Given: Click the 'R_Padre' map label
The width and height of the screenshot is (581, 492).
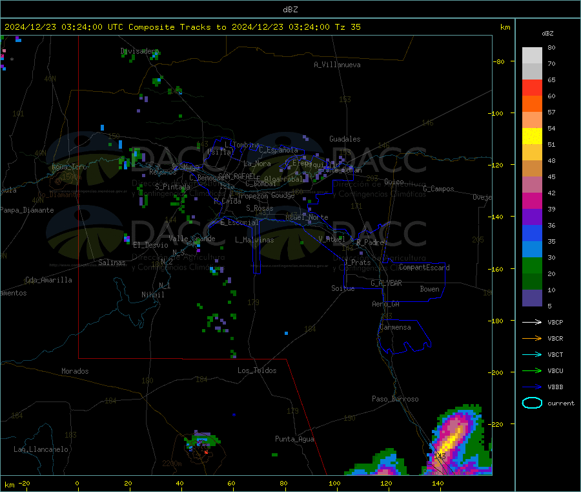Looking at the screenshot, I should coord(370,242).
